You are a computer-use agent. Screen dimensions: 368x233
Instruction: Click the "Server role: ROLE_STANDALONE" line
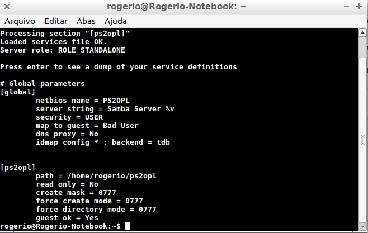[x=63, y=50]
